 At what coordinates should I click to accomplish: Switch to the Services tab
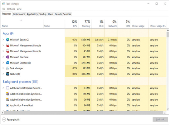pyautogui.click(x=67, y=14)
